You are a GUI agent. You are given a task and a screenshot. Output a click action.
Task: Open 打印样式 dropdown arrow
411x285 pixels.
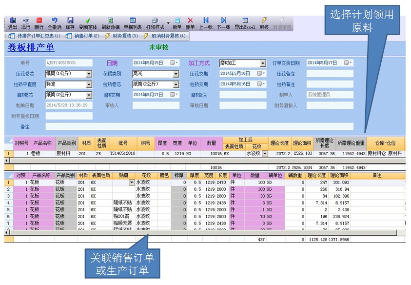point(168,23)
